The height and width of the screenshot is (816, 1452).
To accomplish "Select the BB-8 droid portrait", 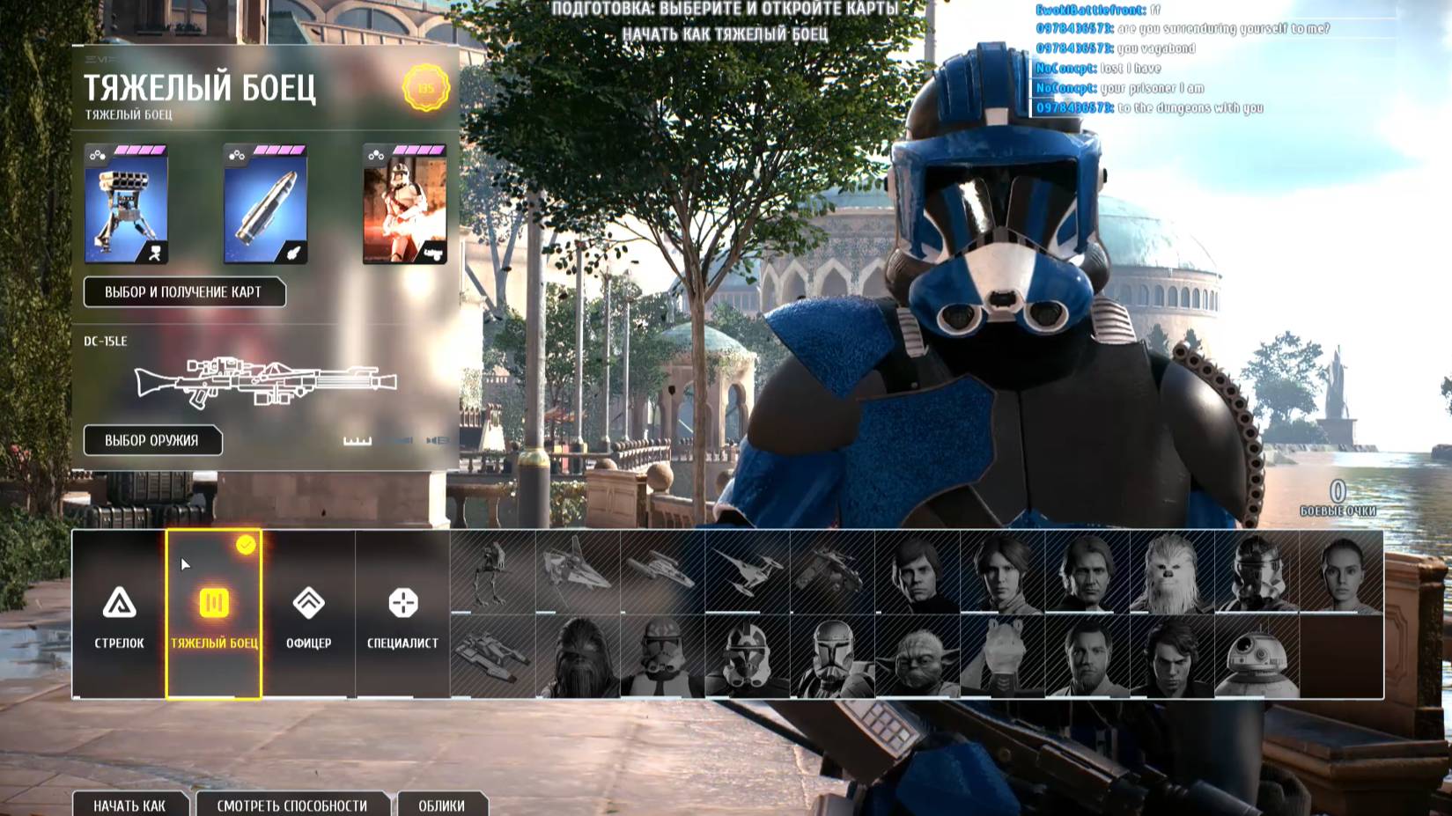I will 1257,657.
